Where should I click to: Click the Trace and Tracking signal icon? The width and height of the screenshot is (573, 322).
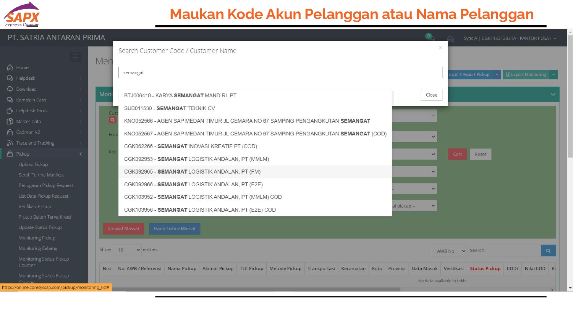click(x=10, y=143)
